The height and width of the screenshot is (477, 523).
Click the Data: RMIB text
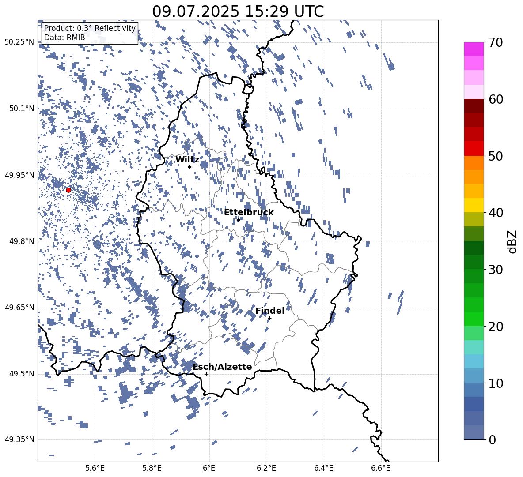[x=64, y=38]
